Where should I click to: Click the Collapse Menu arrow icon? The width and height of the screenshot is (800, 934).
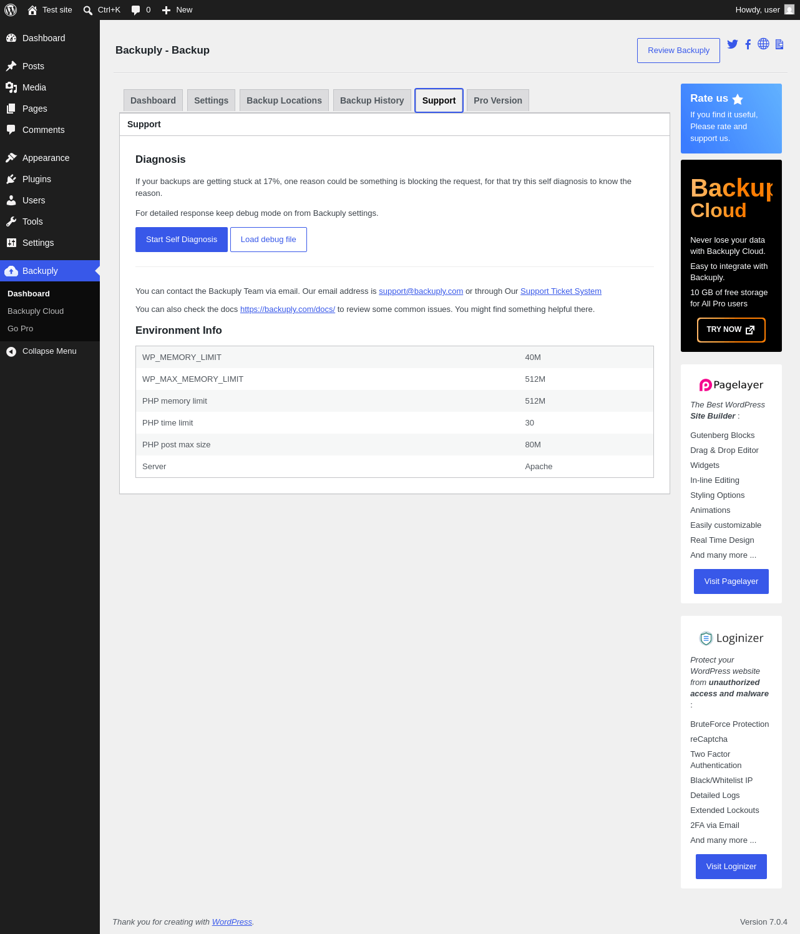[x=11, y=351]
